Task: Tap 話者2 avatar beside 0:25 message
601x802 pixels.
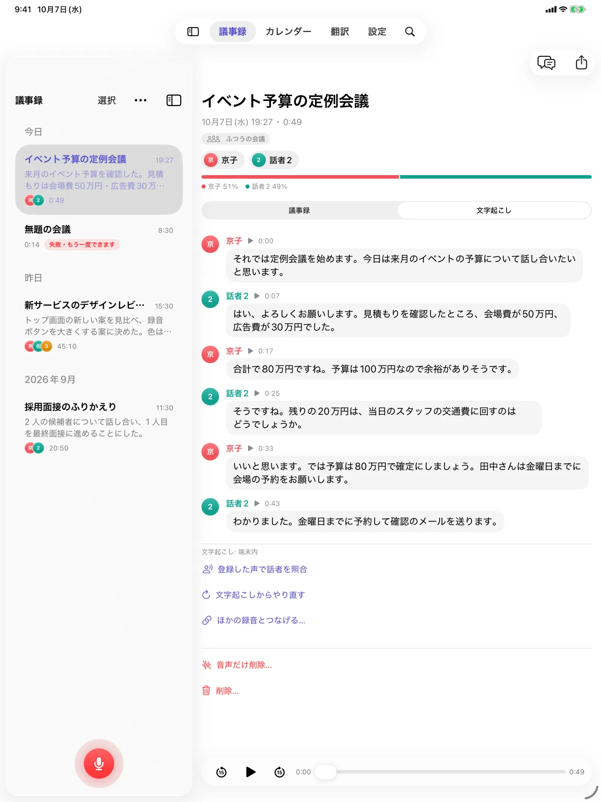Action: (210, 396)
